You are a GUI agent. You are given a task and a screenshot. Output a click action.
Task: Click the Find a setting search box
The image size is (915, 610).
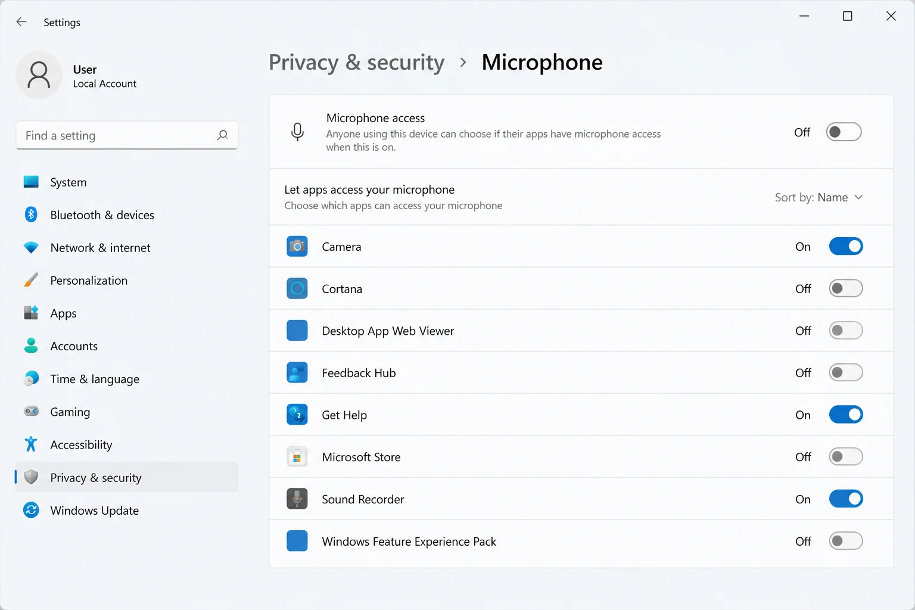[127, 135]
